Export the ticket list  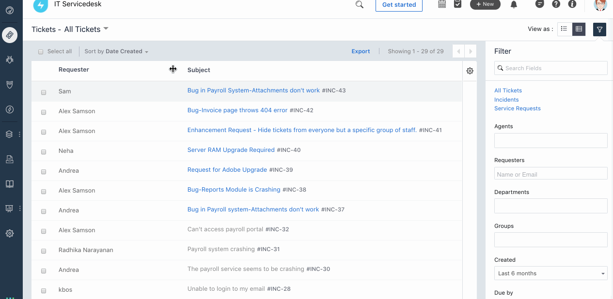361,51
